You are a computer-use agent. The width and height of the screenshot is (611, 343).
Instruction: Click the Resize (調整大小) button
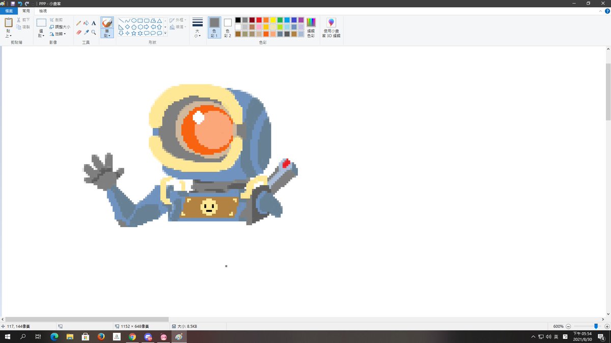[x=60, y=27]
